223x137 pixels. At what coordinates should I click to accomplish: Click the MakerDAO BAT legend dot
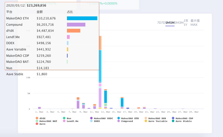(37, 121)
